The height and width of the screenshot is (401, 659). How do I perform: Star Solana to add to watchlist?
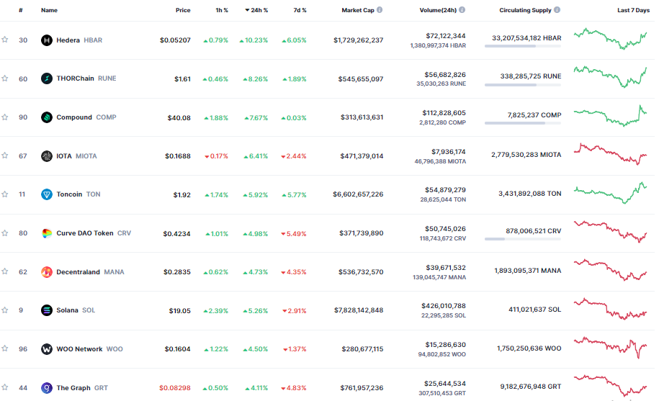click(x=5, y=310)
